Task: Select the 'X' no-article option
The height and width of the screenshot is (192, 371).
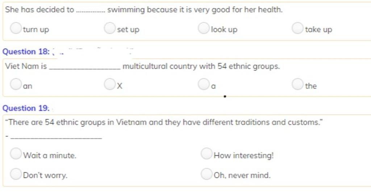Action: 109,84
